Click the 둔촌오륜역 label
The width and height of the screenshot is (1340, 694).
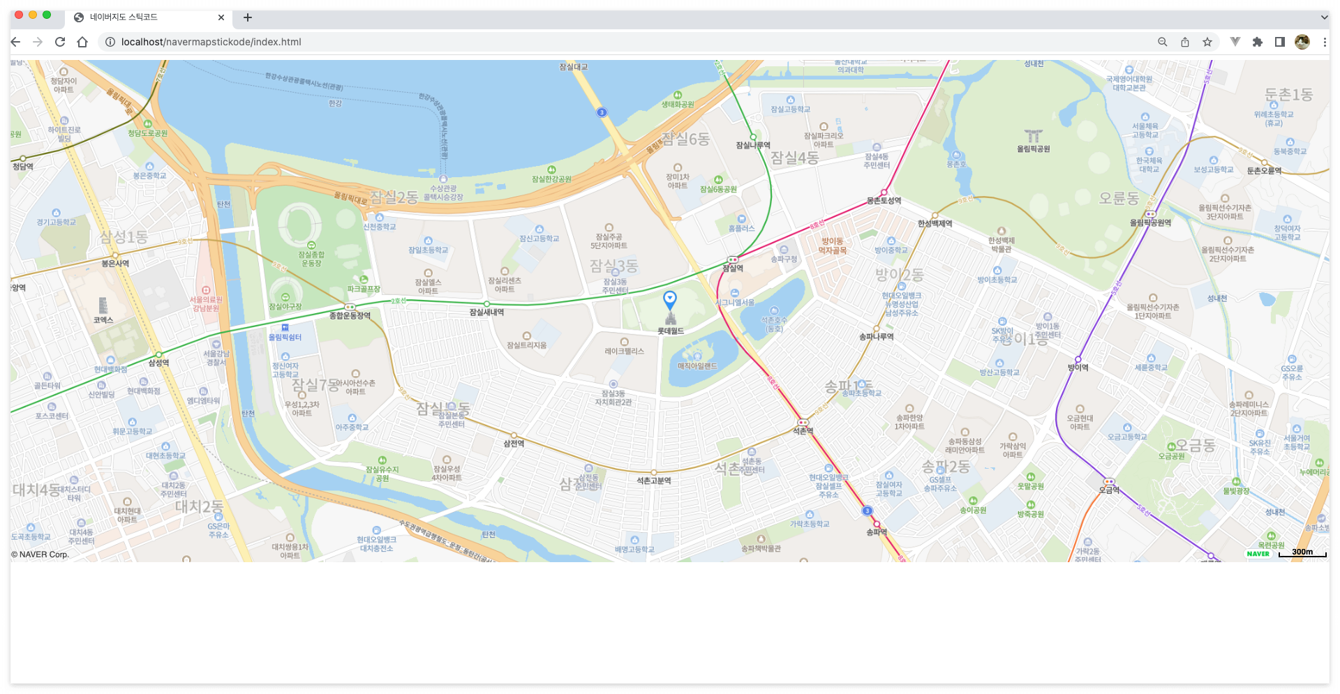point(1264,171)
